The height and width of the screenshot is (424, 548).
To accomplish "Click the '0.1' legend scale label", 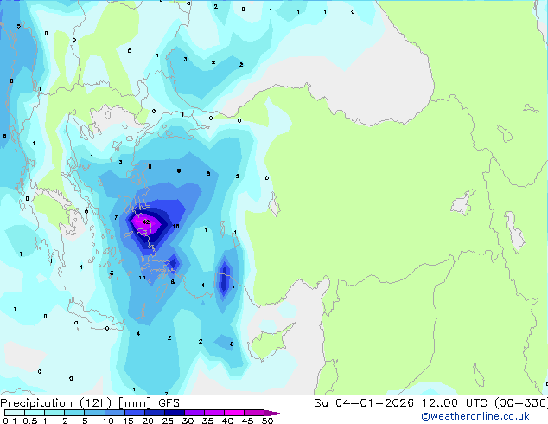I will click(x=10, y=421).
